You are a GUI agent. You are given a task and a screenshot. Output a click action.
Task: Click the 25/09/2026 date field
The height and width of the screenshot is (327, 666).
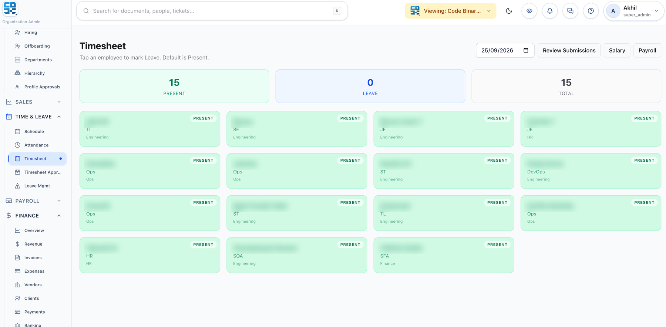[505, 50]
